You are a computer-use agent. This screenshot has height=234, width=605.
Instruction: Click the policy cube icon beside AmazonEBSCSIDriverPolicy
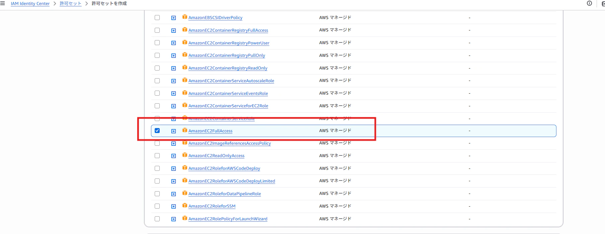[185, 17]
